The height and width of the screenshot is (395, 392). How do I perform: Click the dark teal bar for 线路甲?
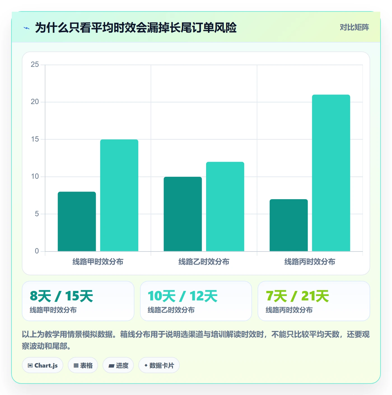coord(77,221)
